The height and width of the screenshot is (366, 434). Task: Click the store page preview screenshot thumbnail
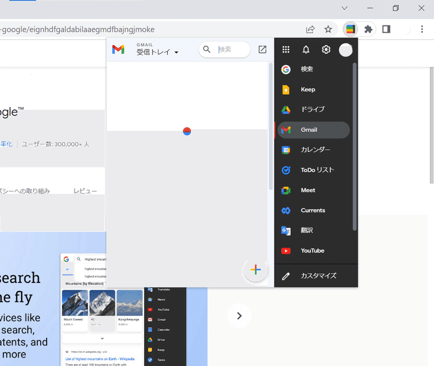(104, 299)
